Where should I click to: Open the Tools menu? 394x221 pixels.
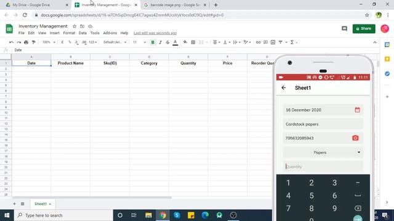point(95,33)
